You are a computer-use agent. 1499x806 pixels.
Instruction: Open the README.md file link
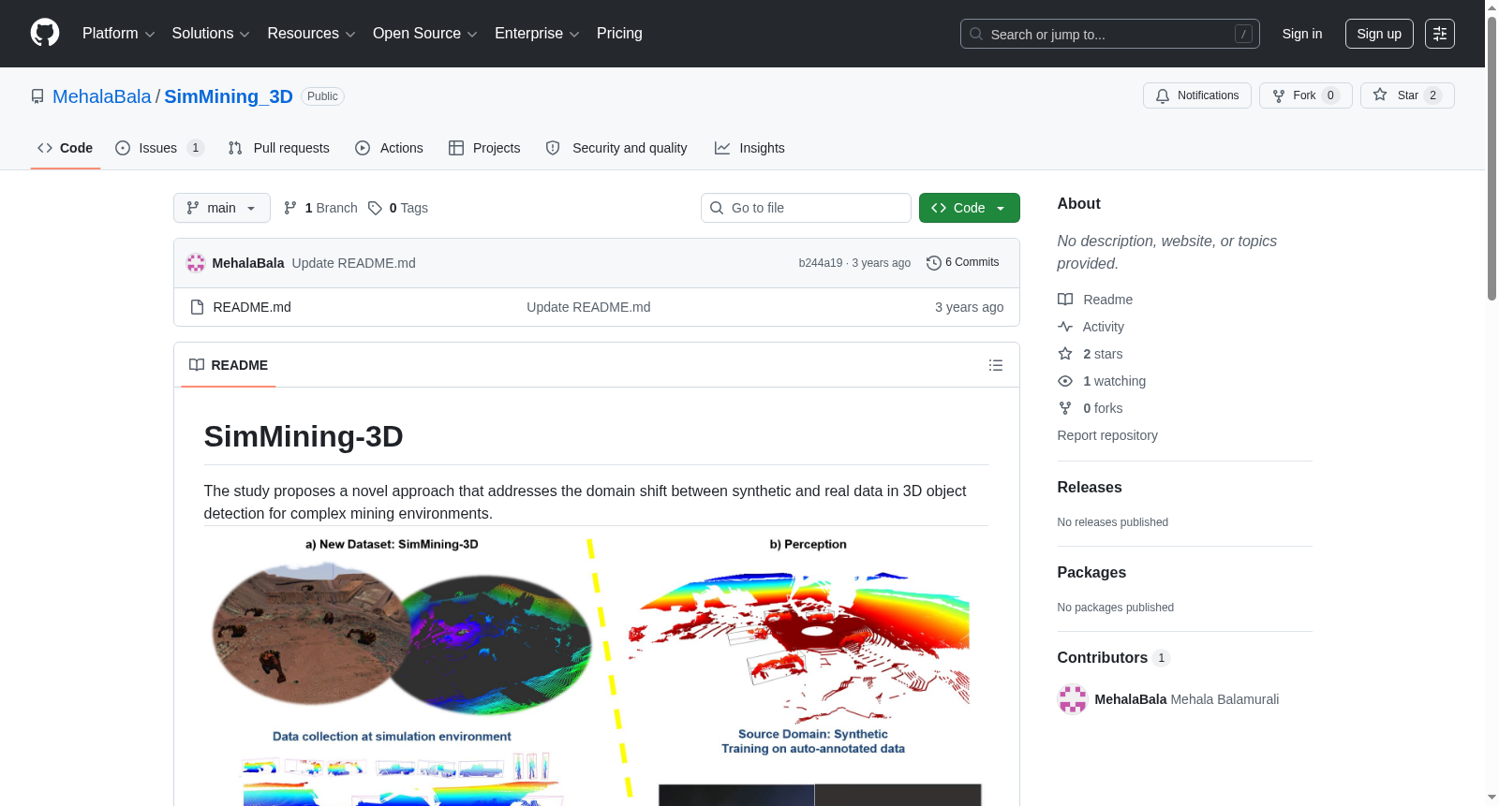252,307
